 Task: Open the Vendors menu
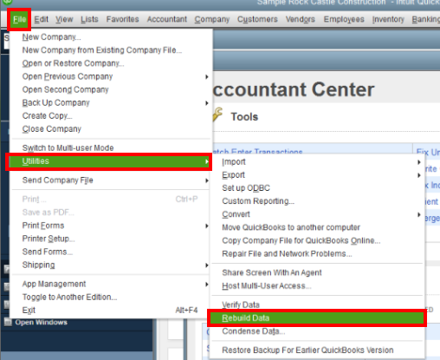[301, 19]
